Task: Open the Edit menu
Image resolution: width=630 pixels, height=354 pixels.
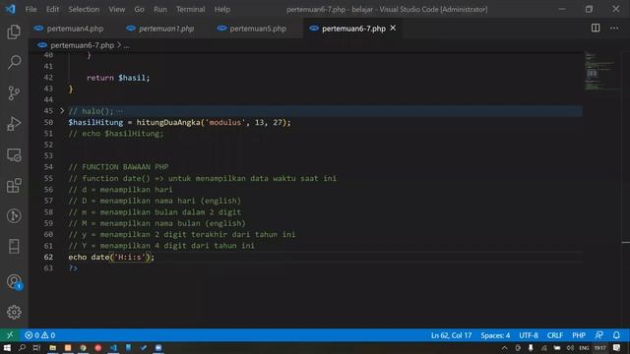Action: [x=52, y=9]
